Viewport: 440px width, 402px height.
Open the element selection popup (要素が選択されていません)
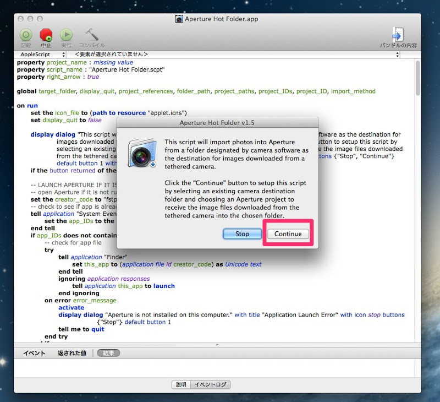click(236, 55)
